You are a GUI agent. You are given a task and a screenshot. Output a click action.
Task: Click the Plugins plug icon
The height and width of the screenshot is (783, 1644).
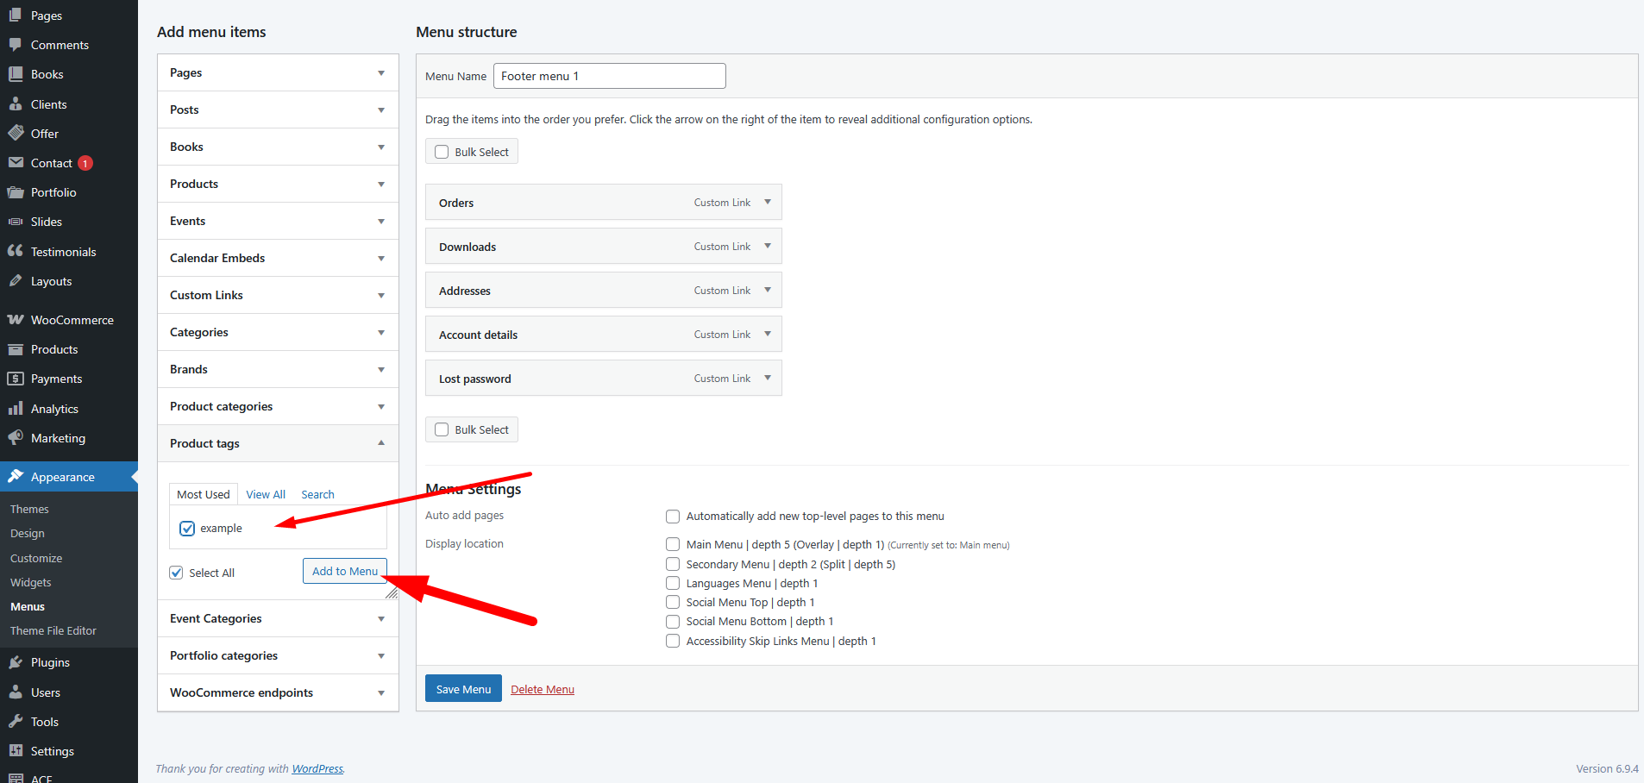[16, 662]
